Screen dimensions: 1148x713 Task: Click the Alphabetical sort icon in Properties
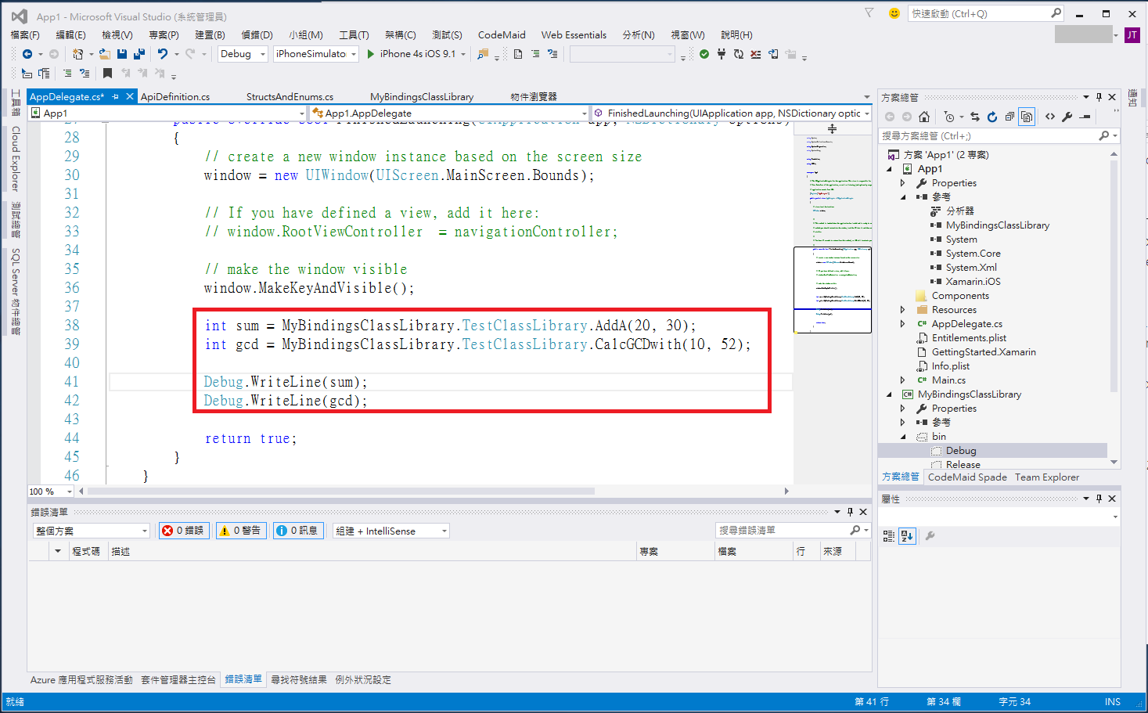pos(907,536)
